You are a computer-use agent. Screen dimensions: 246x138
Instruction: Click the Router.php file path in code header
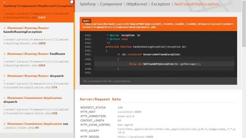click(158, 26)
